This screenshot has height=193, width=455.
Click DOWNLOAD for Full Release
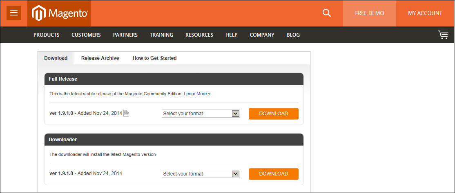click(273, 114)
